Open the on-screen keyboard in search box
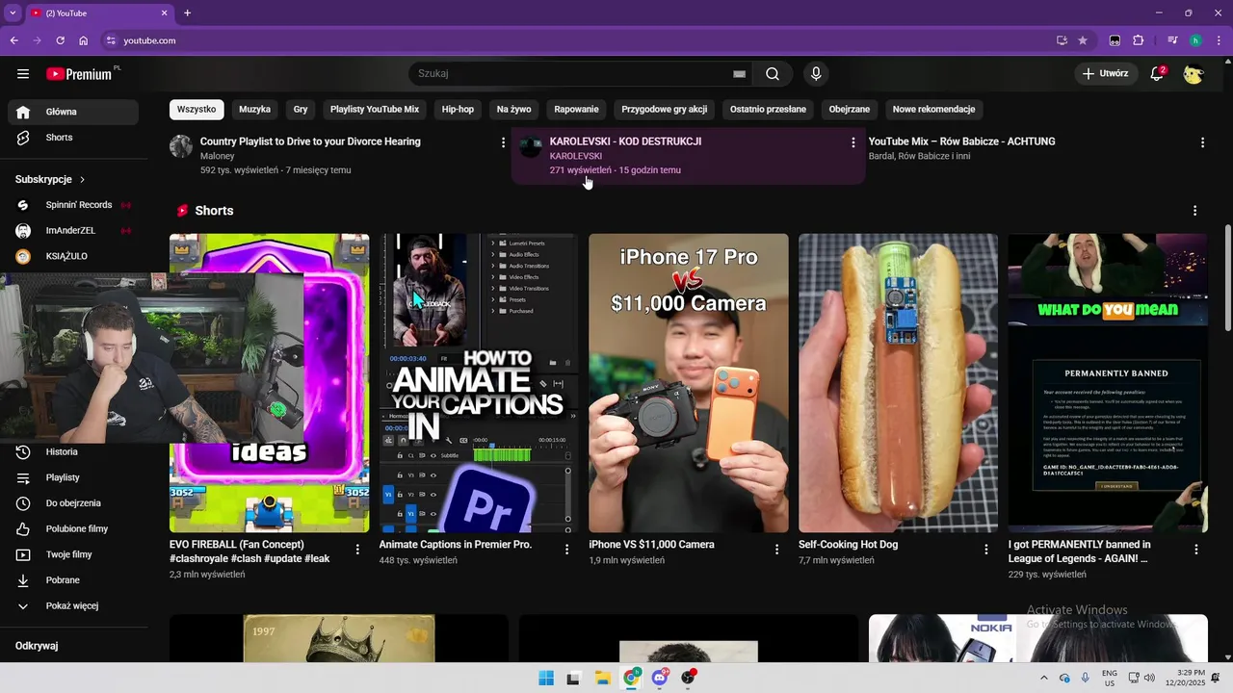 pos(739,74)
